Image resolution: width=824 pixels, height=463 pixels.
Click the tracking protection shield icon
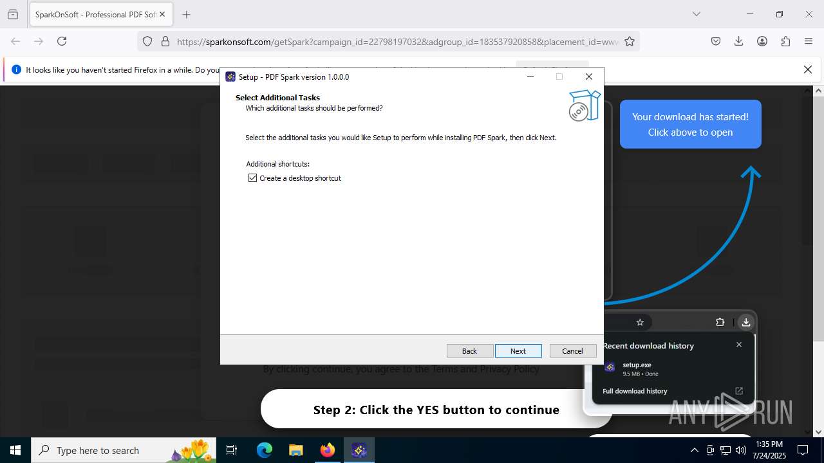[x=147, y=41]
